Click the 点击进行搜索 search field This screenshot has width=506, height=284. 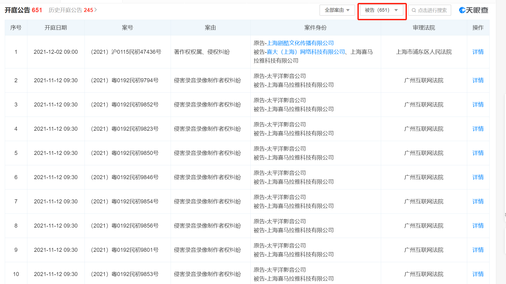tap(430, 10)
